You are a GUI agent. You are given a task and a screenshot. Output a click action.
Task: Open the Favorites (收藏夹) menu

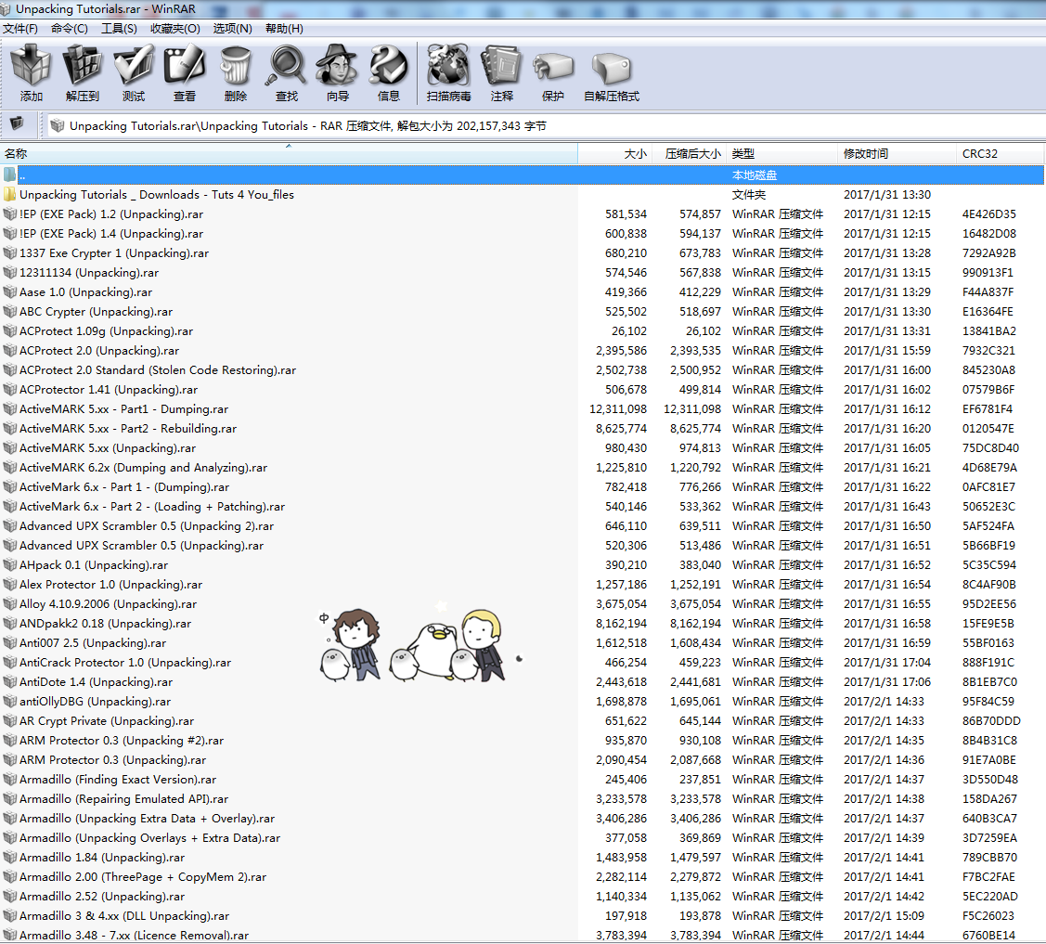(x=174, y=29)
